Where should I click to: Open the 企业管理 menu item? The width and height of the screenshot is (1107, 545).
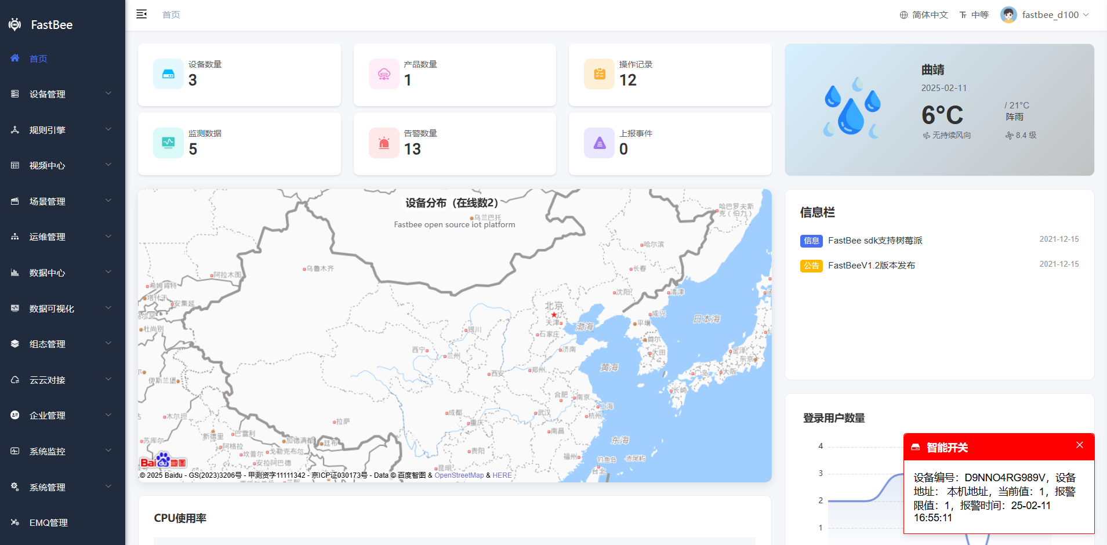[63, 415]
